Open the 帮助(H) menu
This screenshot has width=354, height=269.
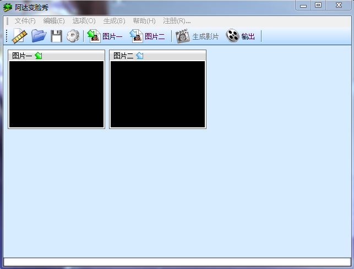[144, 21]
